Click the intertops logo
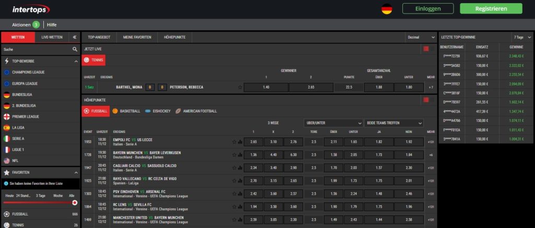 pos(31,9)
